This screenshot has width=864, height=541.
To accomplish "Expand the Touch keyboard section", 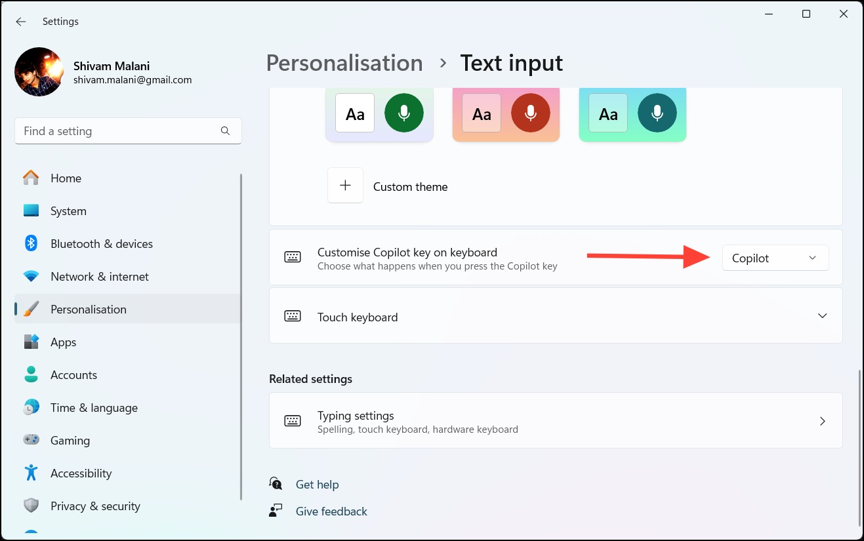I will (x=822, y=315).
